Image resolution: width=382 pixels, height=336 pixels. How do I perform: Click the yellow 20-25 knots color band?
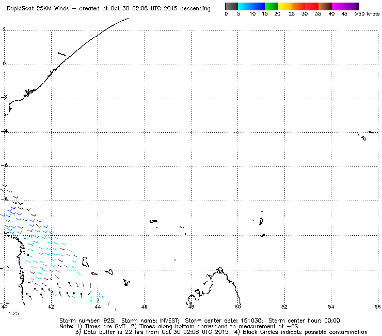(x=285, y=6)
